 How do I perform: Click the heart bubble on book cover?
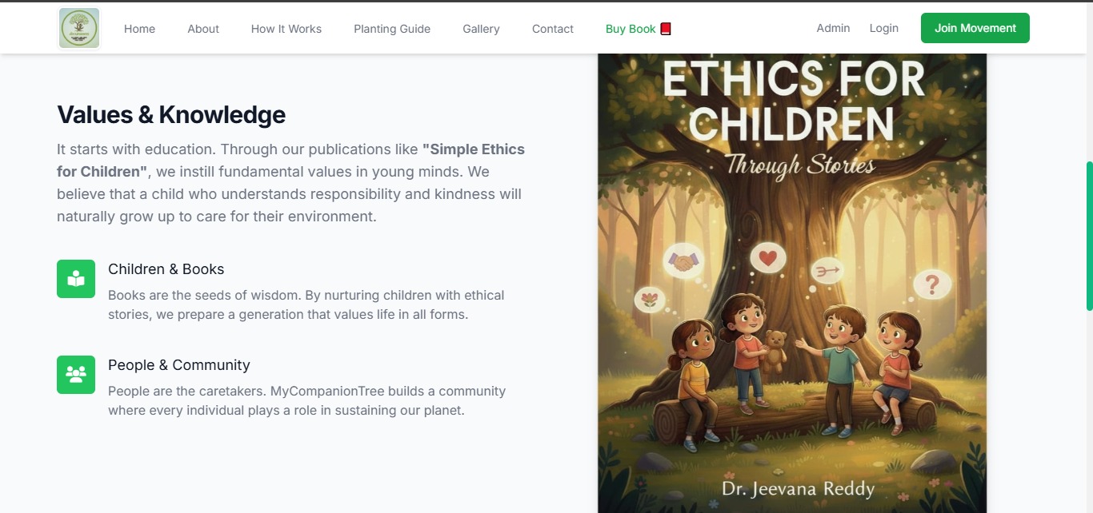pos(768,258)
